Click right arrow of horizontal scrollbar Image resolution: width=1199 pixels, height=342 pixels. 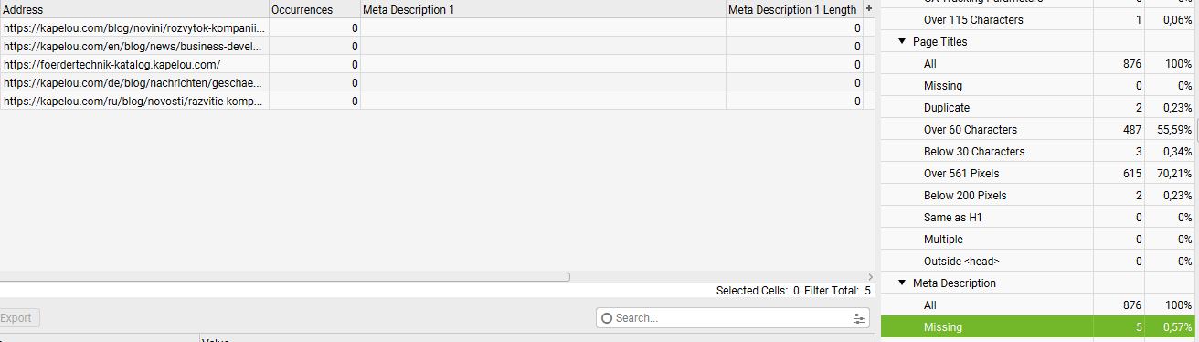click(870, 276)
